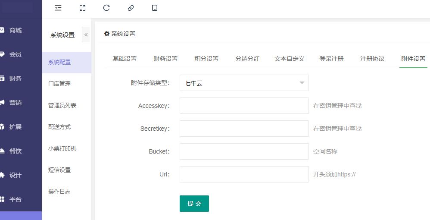Switch to the 基础设置 tab

coord(125,59)
